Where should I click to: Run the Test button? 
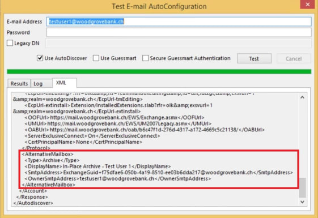(254, 58)
